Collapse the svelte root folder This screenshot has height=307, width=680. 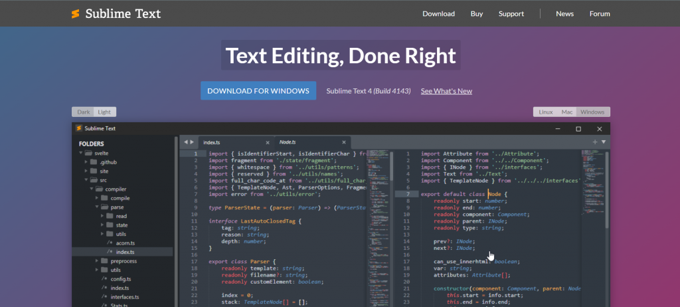[80, 153]
